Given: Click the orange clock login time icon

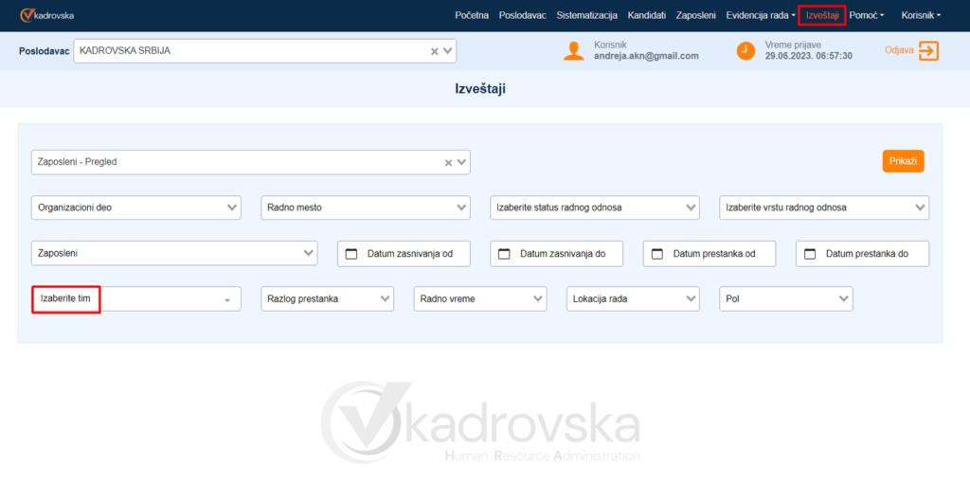Looking at the screenshot, I should click(x=746, y=50).
